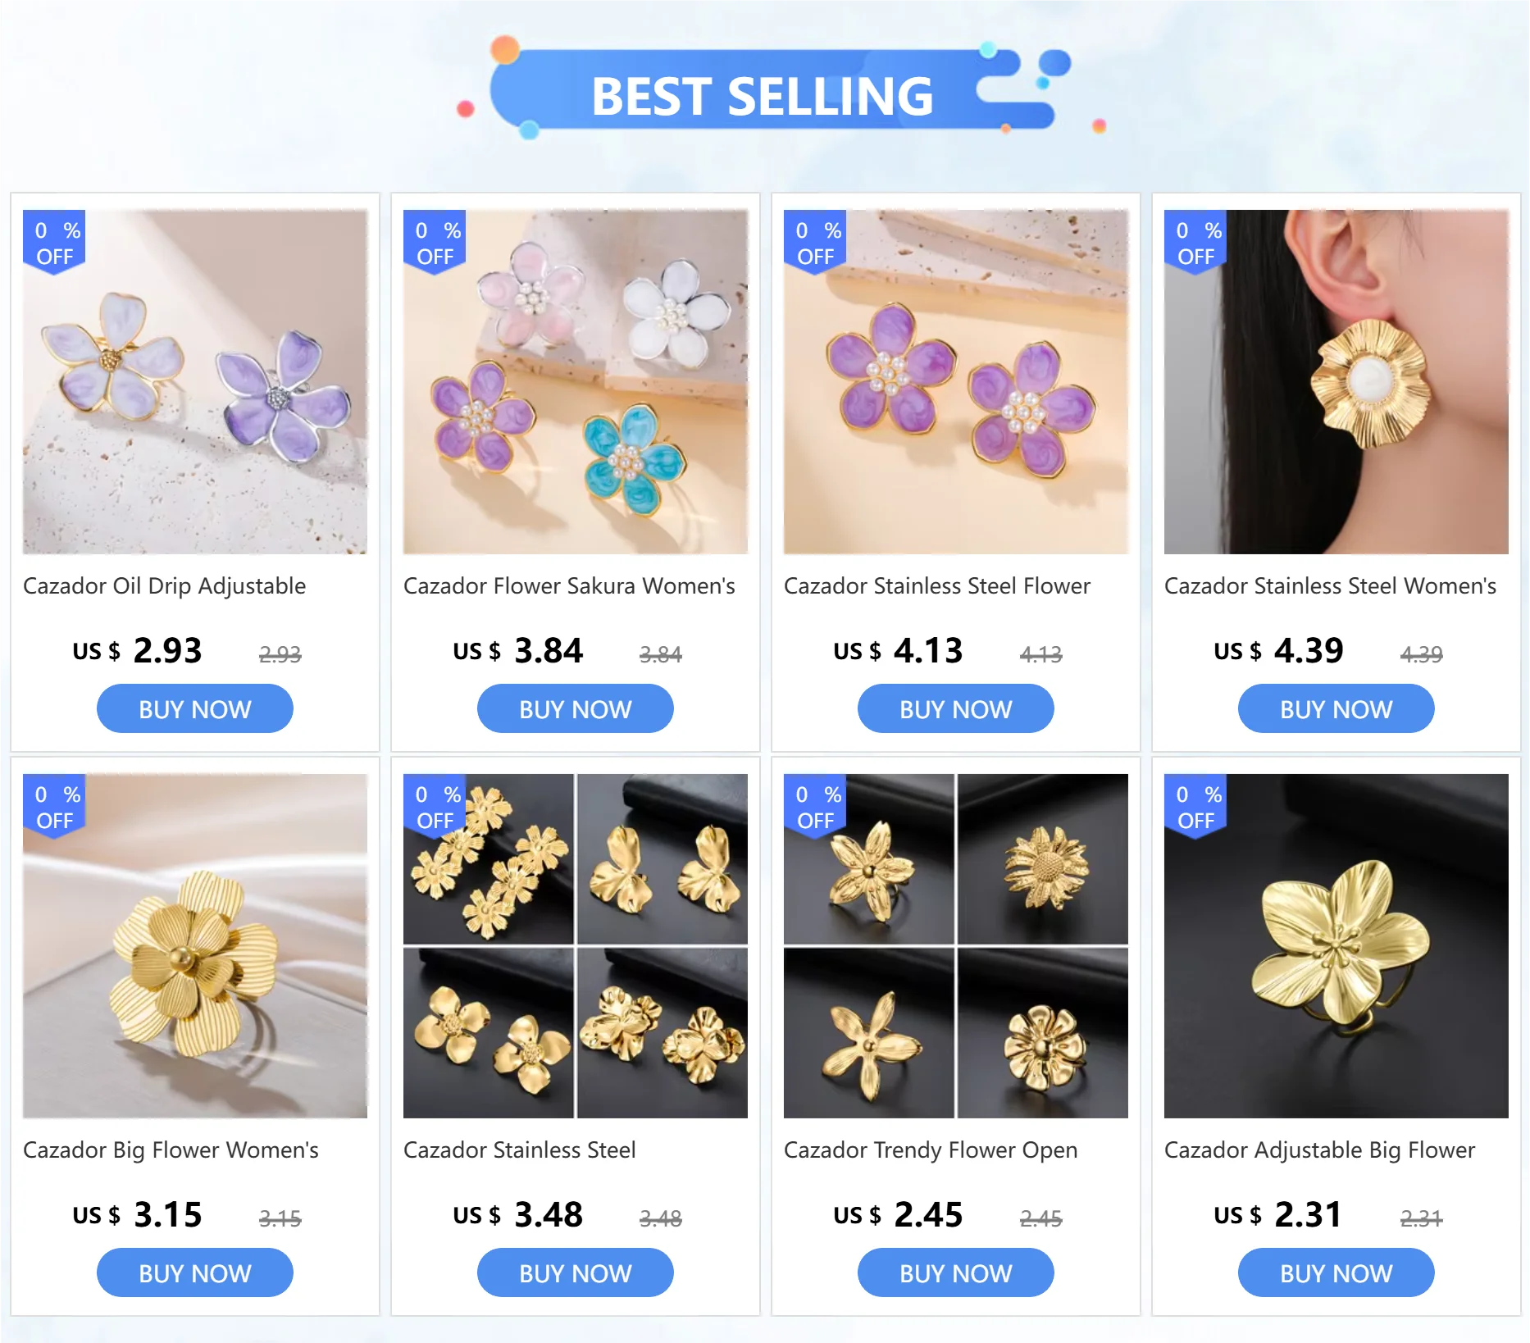Click the 0% OFF badge on Adjustable Big Flower

click(1195, 807)
